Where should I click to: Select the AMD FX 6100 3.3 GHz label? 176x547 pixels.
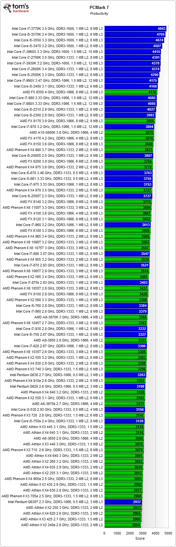(61, 231)
